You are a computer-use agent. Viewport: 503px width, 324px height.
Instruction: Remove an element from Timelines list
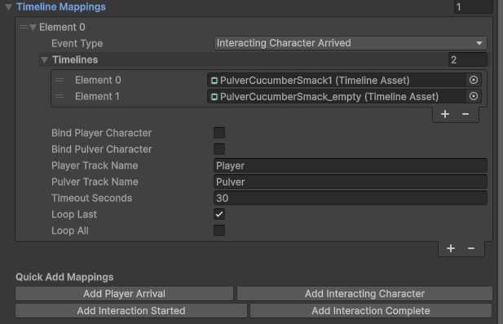[465, 114]
